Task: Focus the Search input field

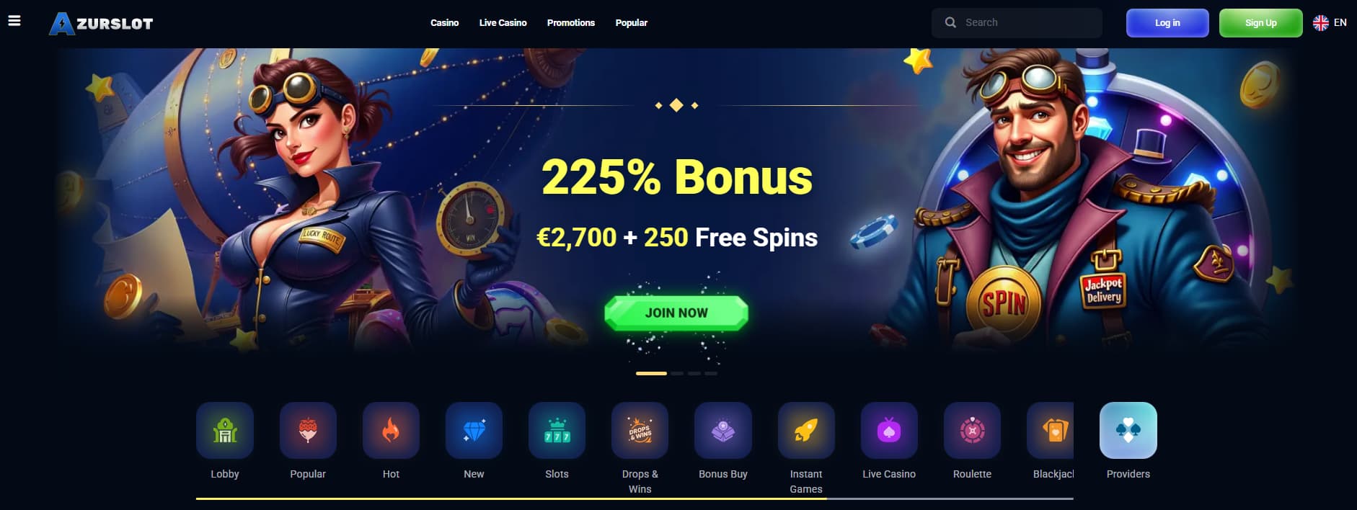Action: 1017,23
